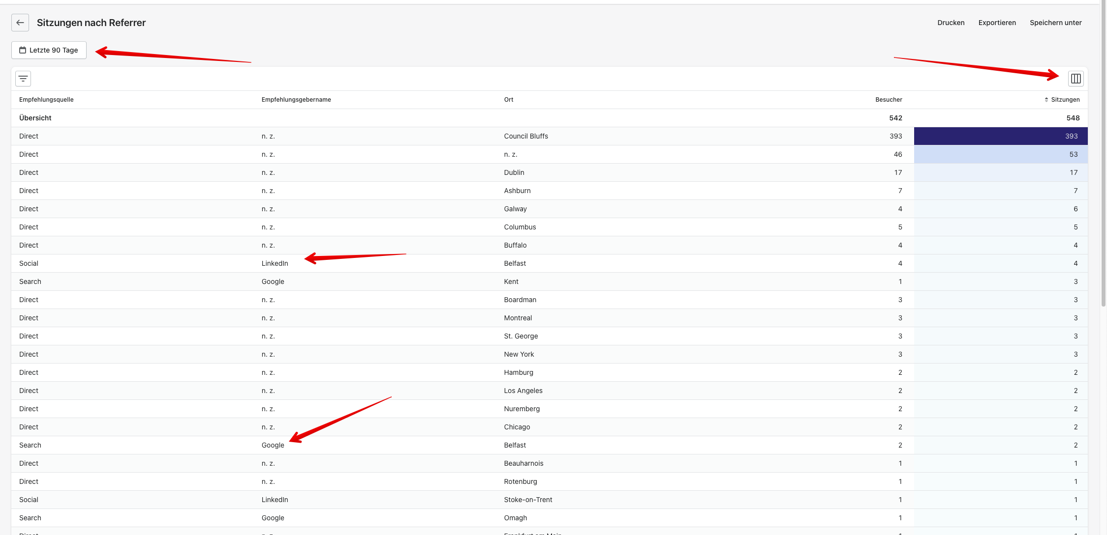Click the light blue 53 sessions cell

[1000, 154]
